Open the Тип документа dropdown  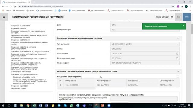coord(145,44)
